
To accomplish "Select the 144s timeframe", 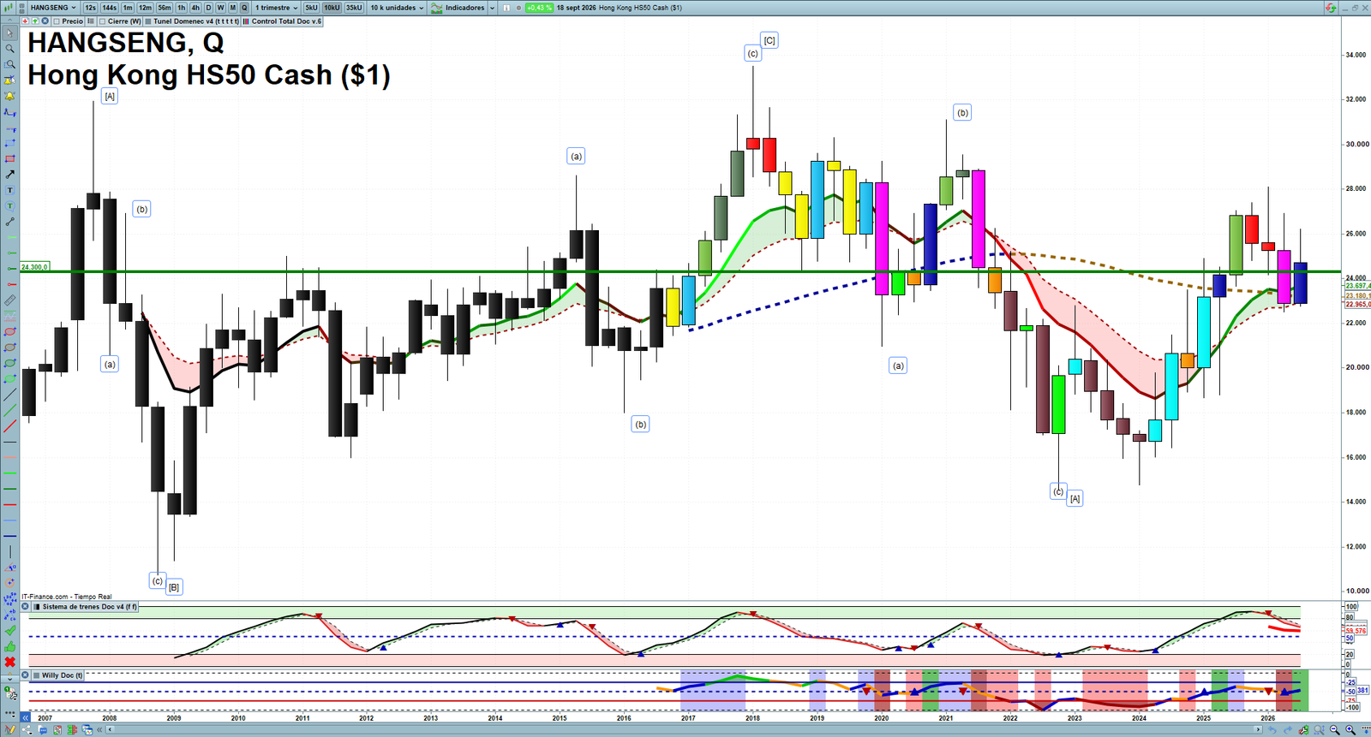I will [110, 8].
